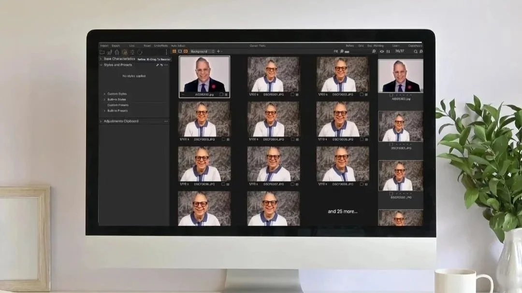Viewport: 522px width, 293px height.
Task: Select the Library folder tool tab icon
Action: coord(102,51)
